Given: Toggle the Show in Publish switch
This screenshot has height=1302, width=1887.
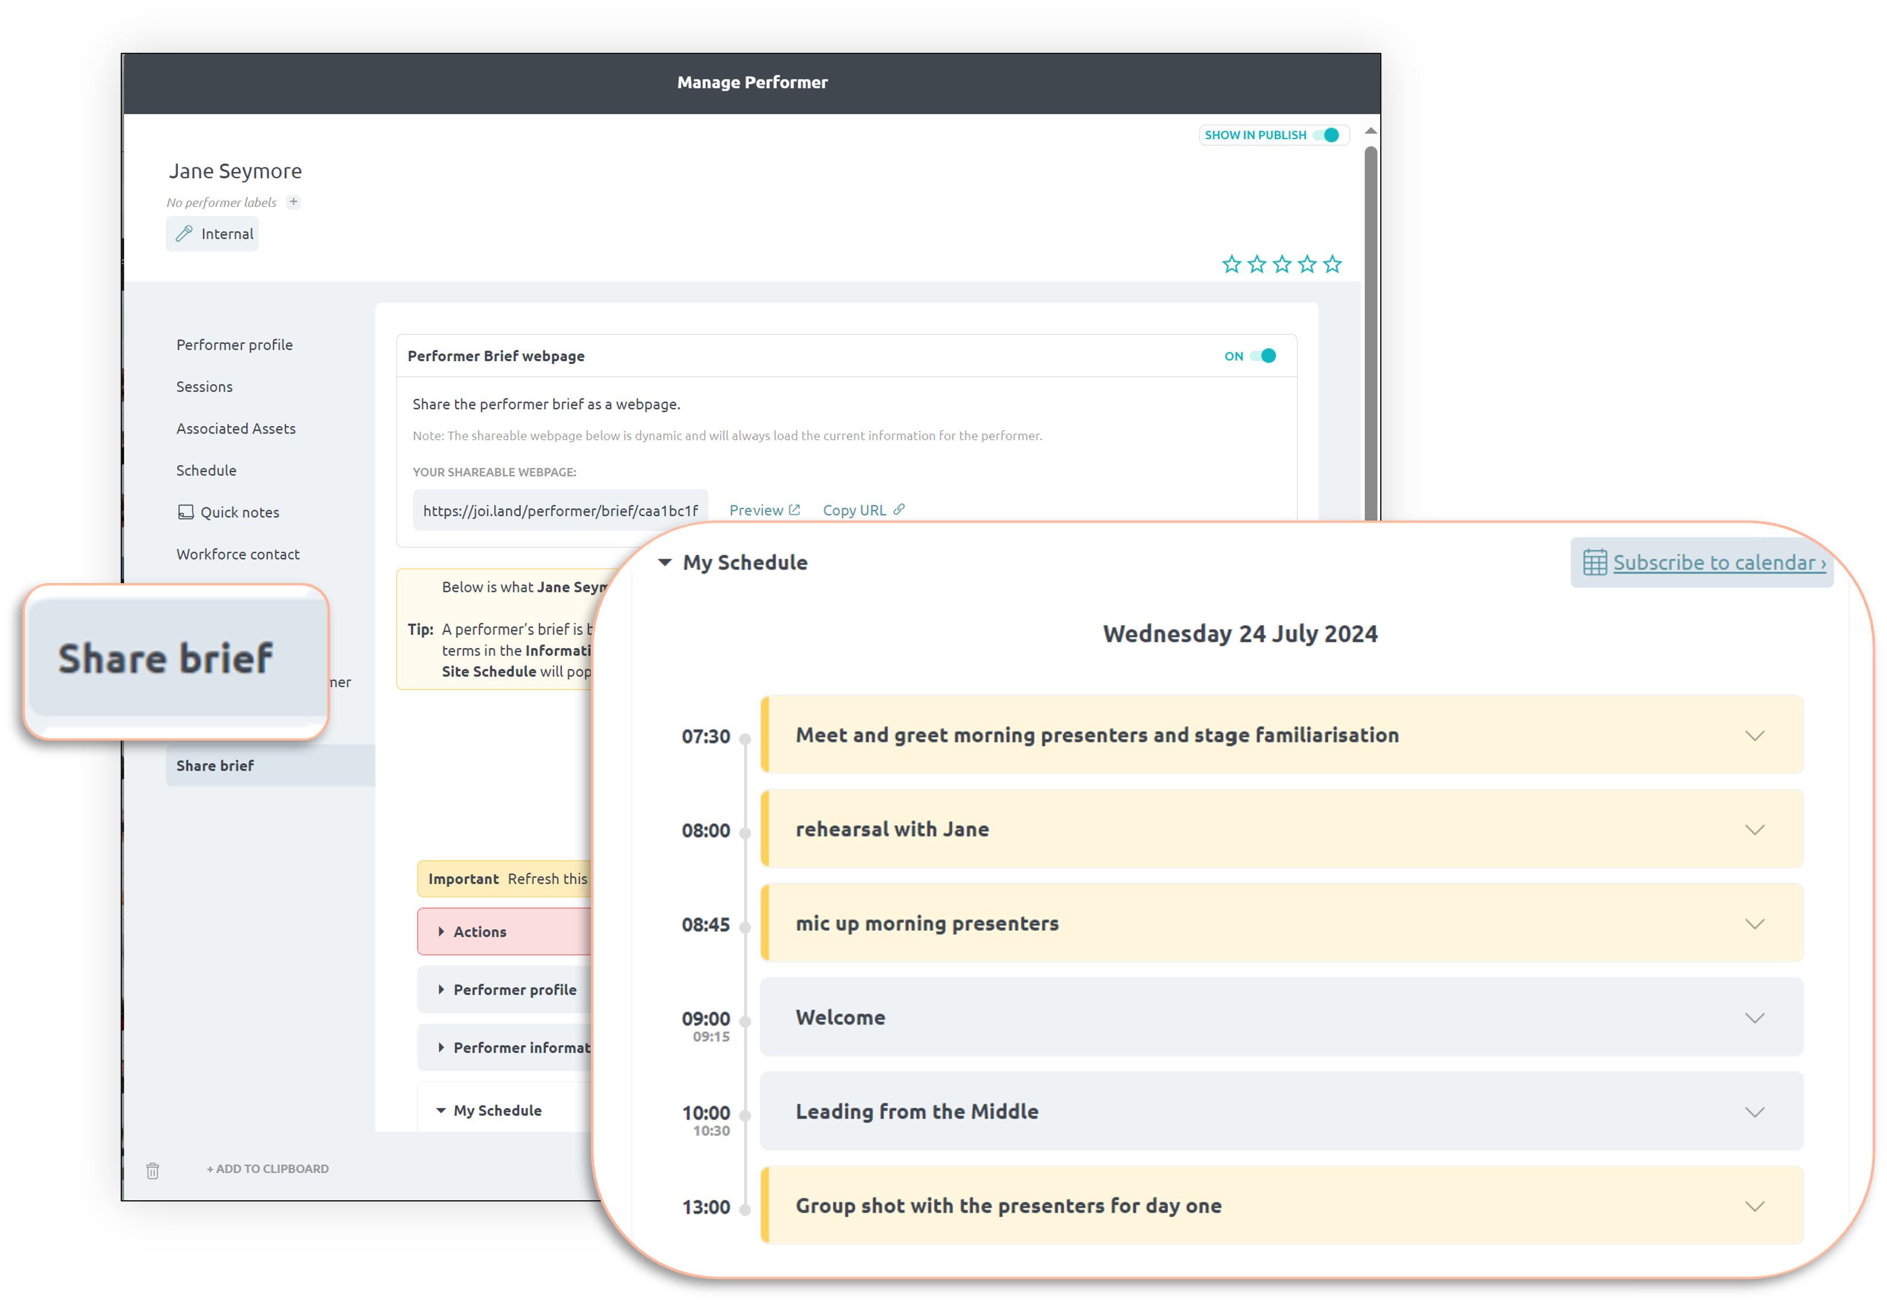Looking at the screenshot, I should pos(1326,135).
